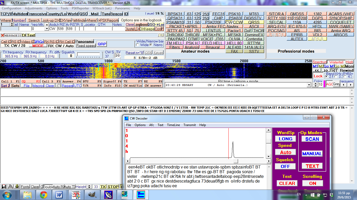This screenshot has height=200, width=357.
Task: Select the Wide bandwidth radio button
Action: click(138, 45)
